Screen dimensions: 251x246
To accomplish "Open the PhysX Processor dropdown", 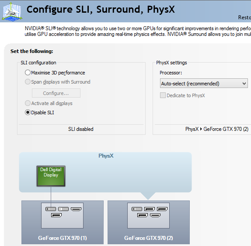I will point(204,83).
